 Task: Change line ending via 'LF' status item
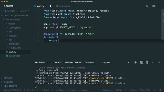126,90
